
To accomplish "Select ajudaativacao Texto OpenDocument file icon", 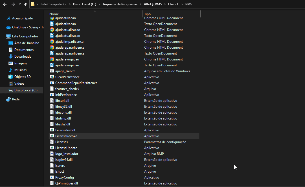I will (x=52, y=24).
